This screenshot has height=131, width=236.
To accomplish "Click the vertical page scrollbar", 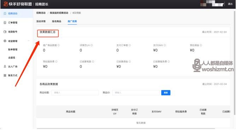I will coord(235,63).
